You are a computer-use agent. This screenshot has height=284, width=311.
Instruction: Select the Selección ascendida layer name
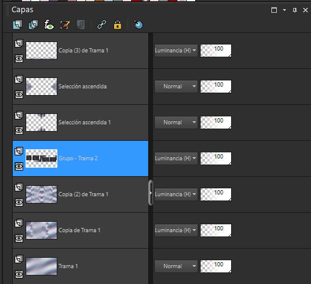[82, 87]
